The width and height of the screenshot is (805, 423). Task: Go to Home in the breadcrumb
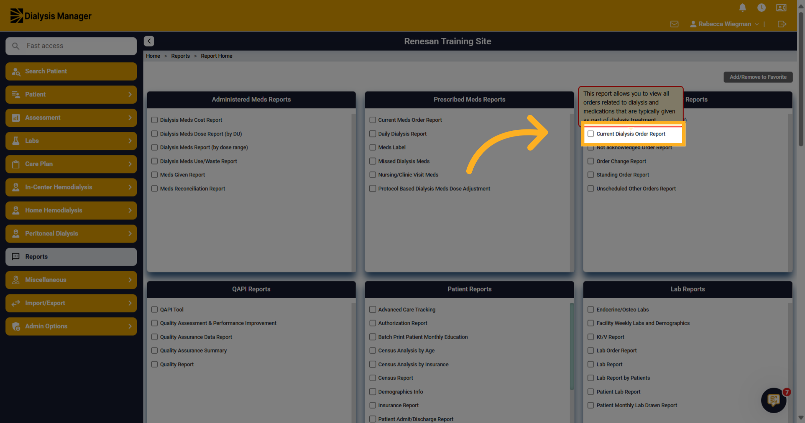[x=153, y=56]
